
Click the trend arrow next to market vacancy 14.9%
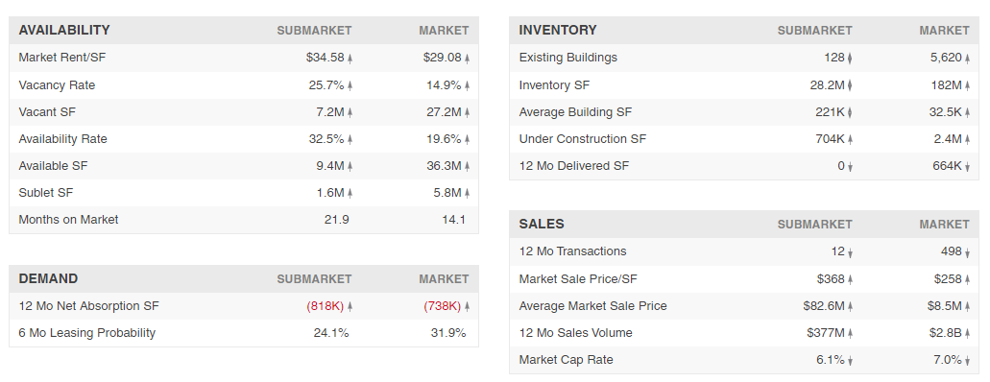pyautogui.click(x=468, y=85)
